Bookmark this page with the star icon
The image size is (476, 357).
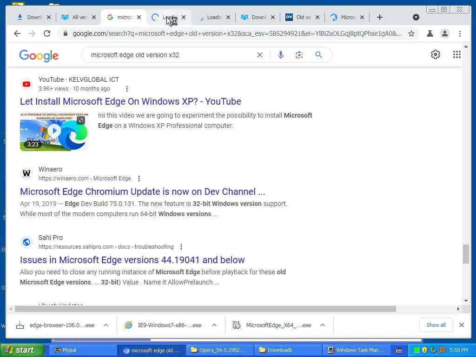pos(411,33)
